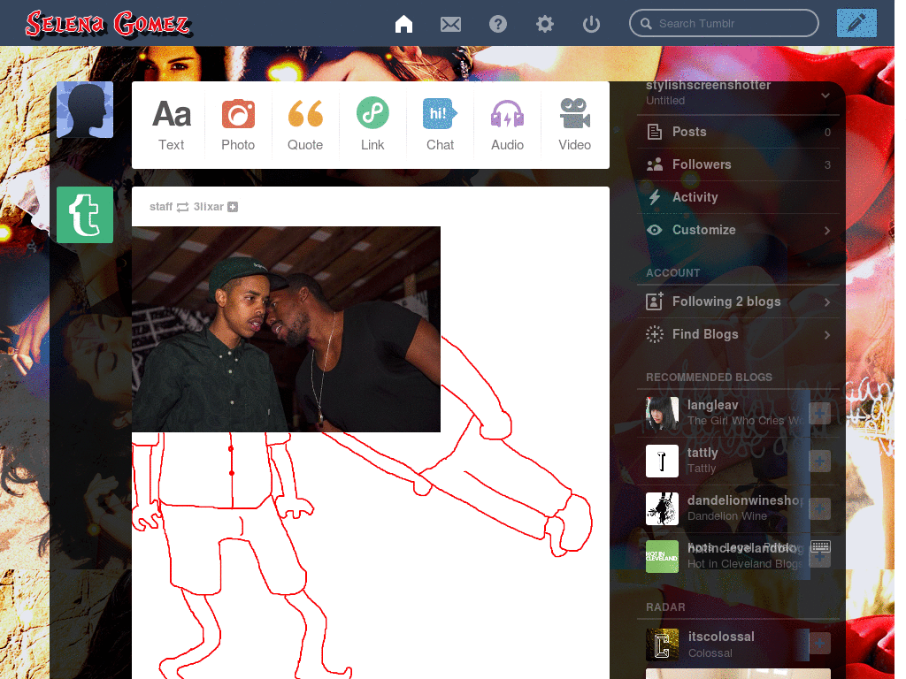
Task: Open the Posts menu item
Action: [689, 132]
